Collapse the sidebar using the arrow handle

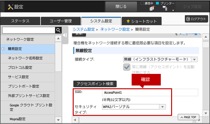tap(65, 35)
